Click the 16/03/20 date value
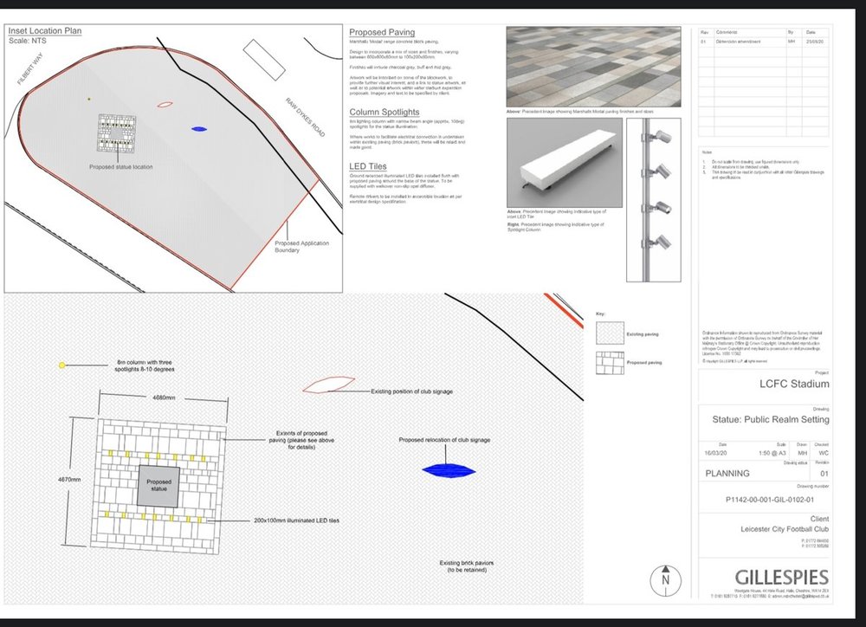 (715, 453)
